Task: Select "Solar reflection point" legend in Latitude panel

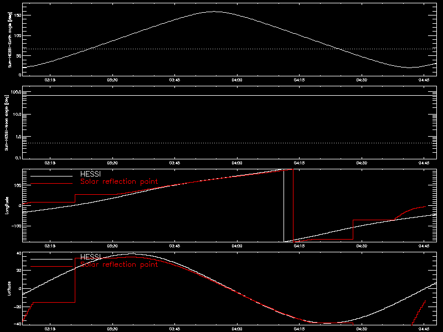Action: coord(119,264)
